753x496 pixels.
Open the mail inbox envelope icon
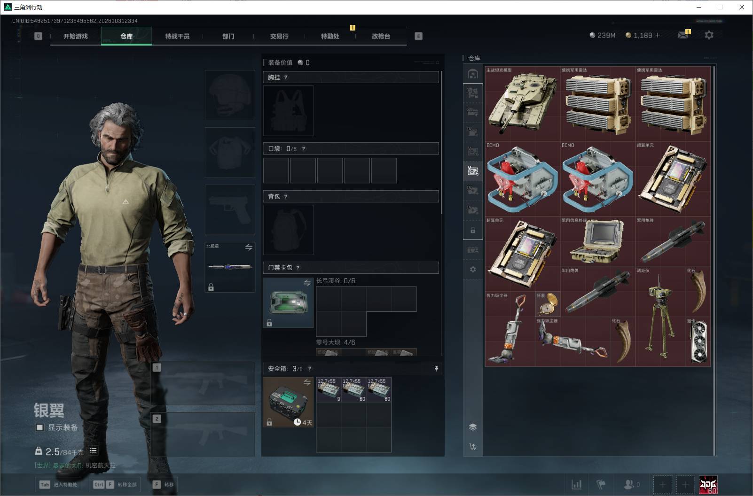[683, 35]
